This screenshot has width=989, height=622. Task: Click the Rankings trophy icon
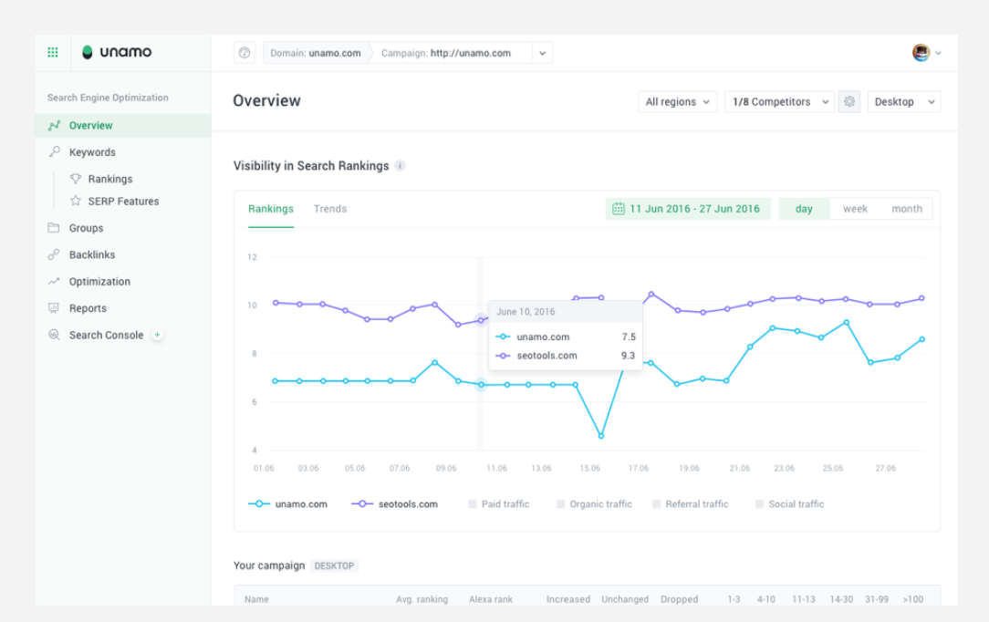pyautogui.click(x=76, y=179)
